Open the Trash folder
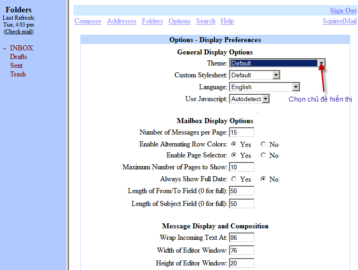Image resolution: width=358 pixels, height=270 pixels. [x=18, y=74]
